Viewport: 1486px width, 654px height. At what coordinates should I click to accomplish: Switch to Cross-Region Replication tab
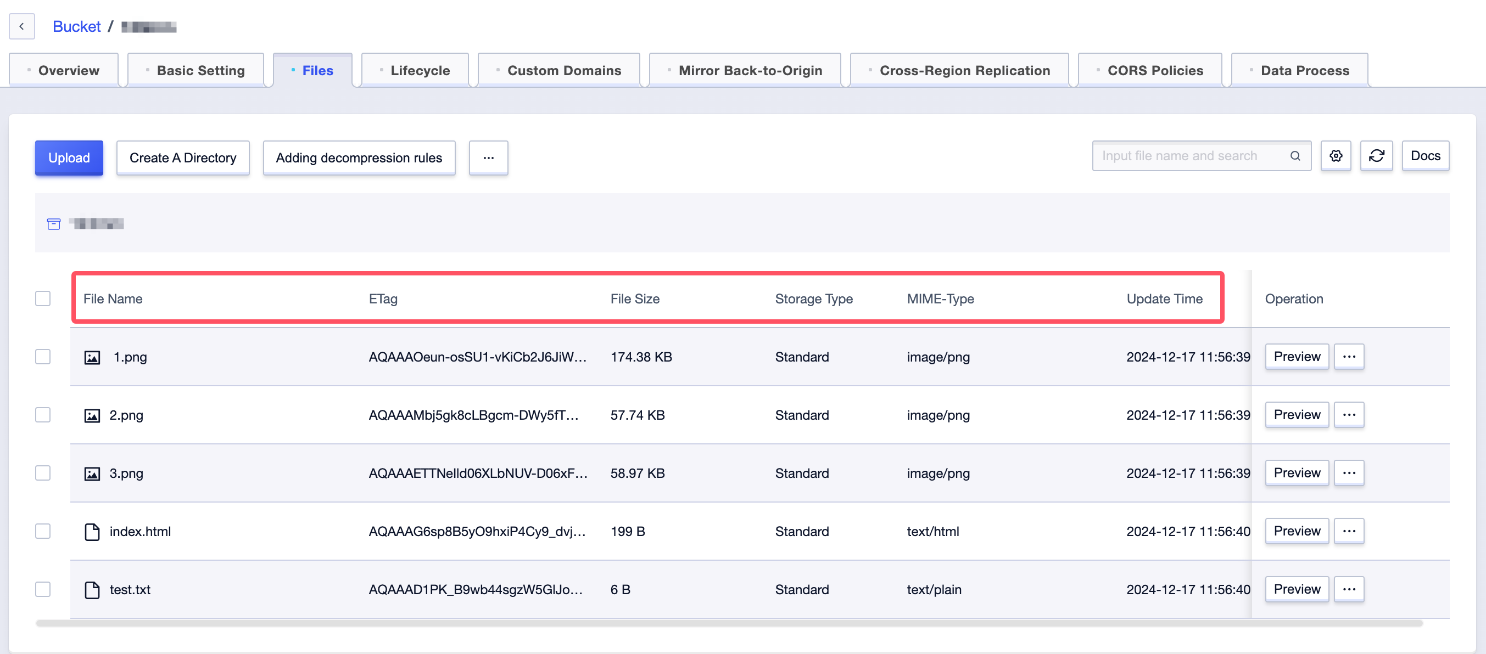pyautogui.click(x=959, y=70)
